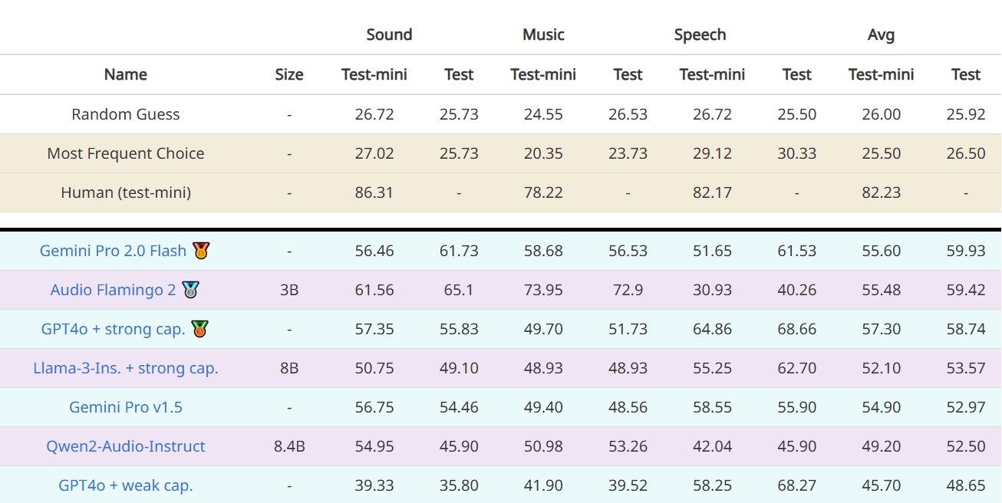Viewport: 1002px width, 503px height.
Task: Click the gold medal icon beside Gemini Pro 2.0 Flash
Action: (x=201, y=250)
